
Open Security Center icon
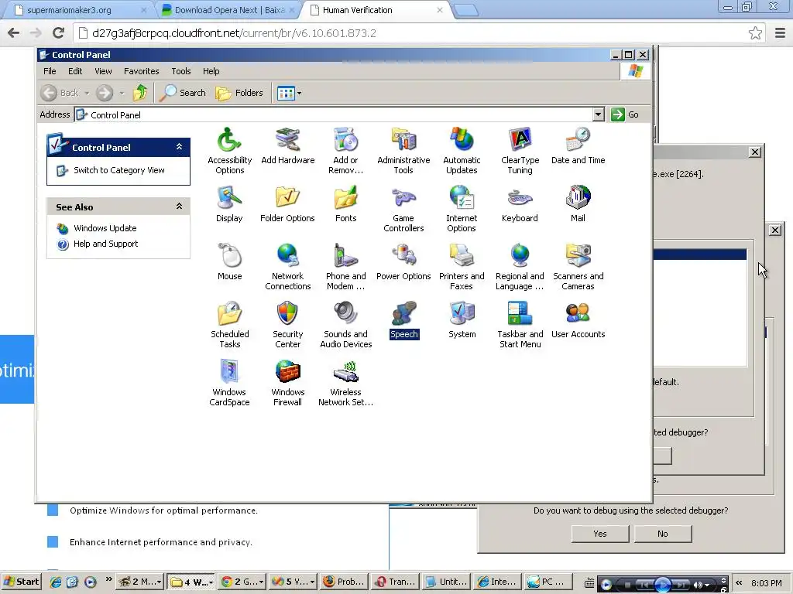point(288,324)
